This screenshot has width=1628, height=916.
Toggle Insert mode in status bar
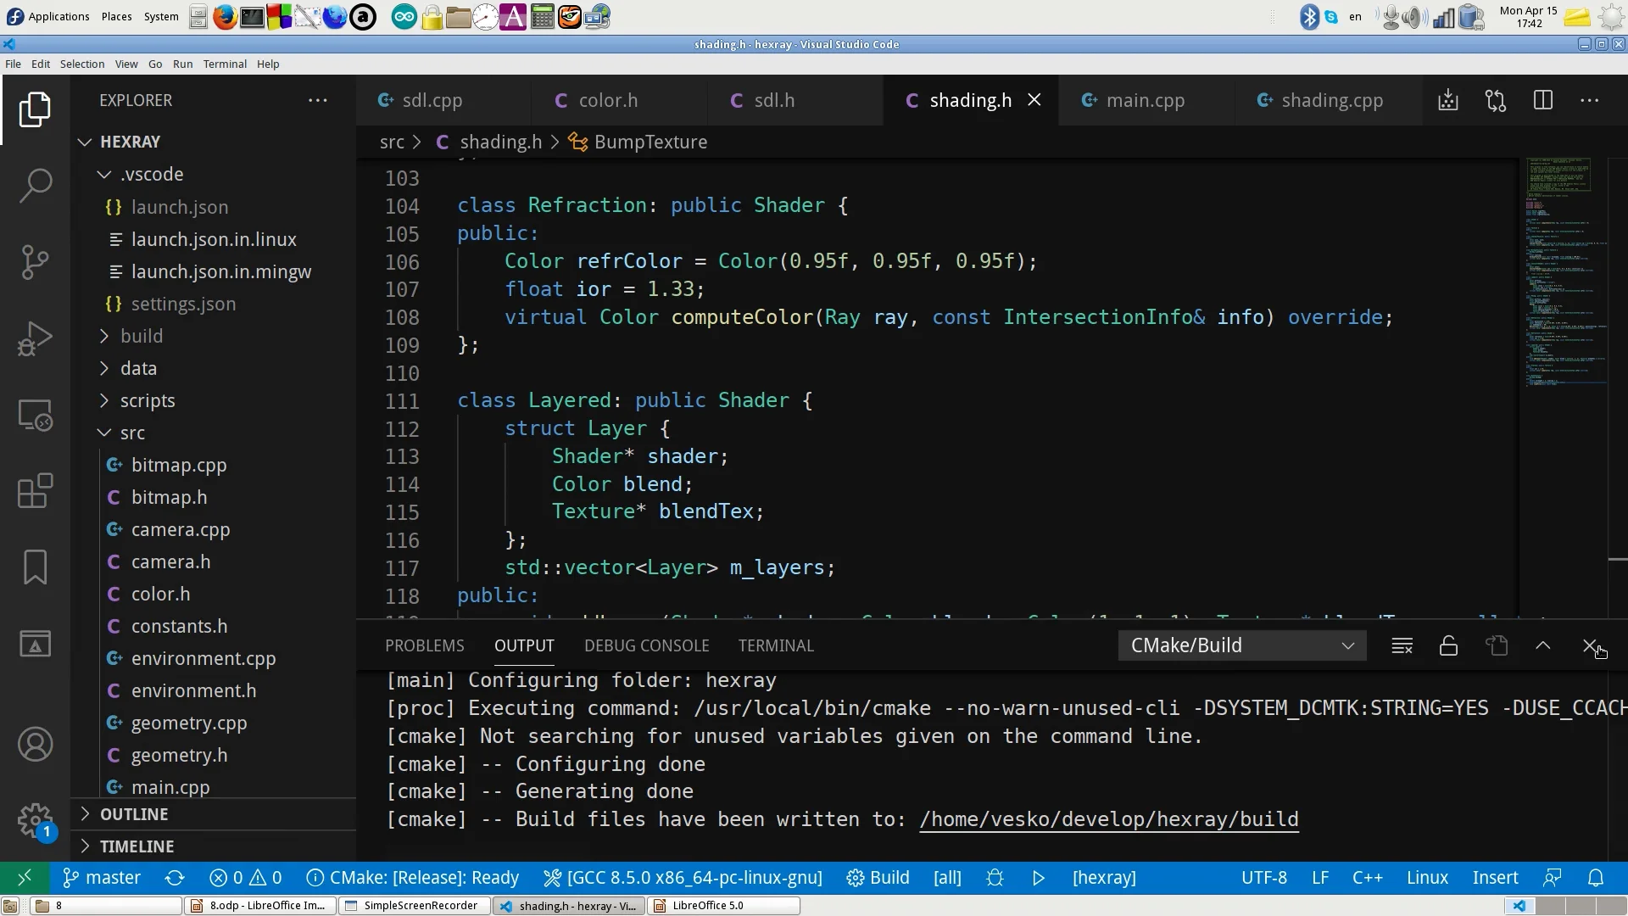(x=1495, y=878)
